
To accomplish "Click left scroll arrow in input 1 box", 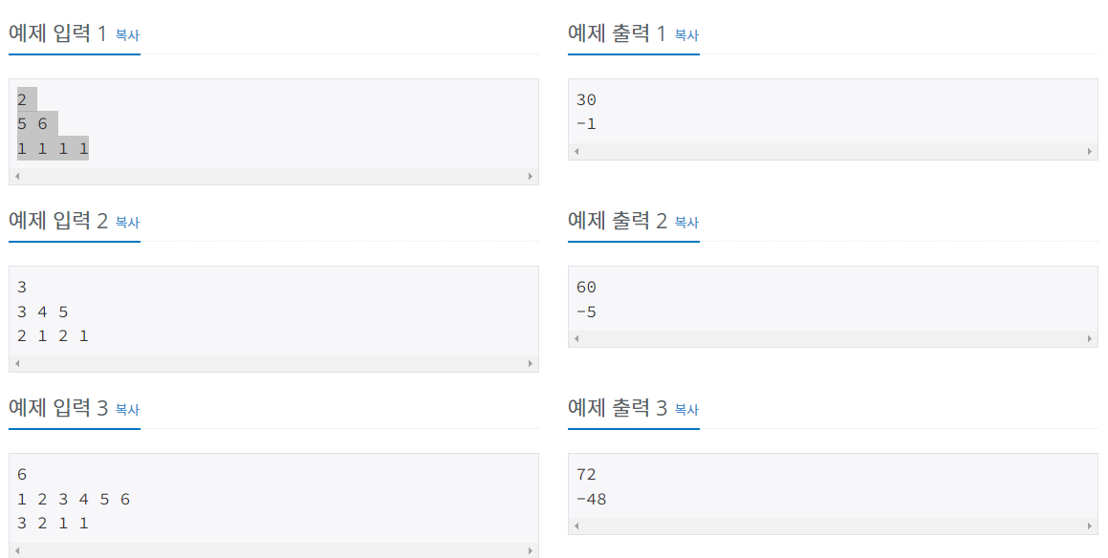I will click(x=17, y=177).
